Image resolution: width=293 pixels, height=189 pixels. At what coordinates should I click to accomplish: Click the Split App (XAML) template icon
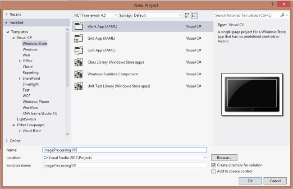click(79, 50)
